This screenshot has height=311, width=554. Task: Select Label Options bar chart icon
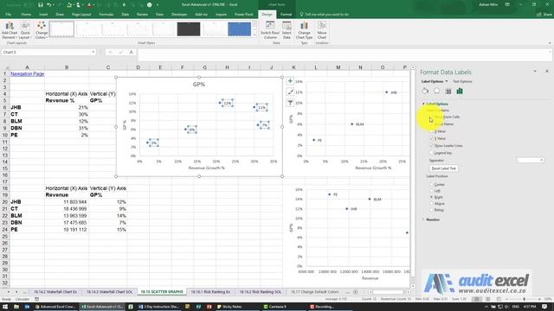pos(460,92)
